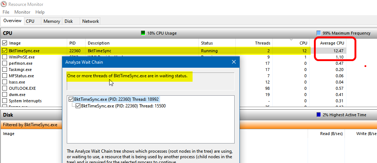Sort by the CPU column header
Screen dimensions: 377x163
[x=291, y=43]
